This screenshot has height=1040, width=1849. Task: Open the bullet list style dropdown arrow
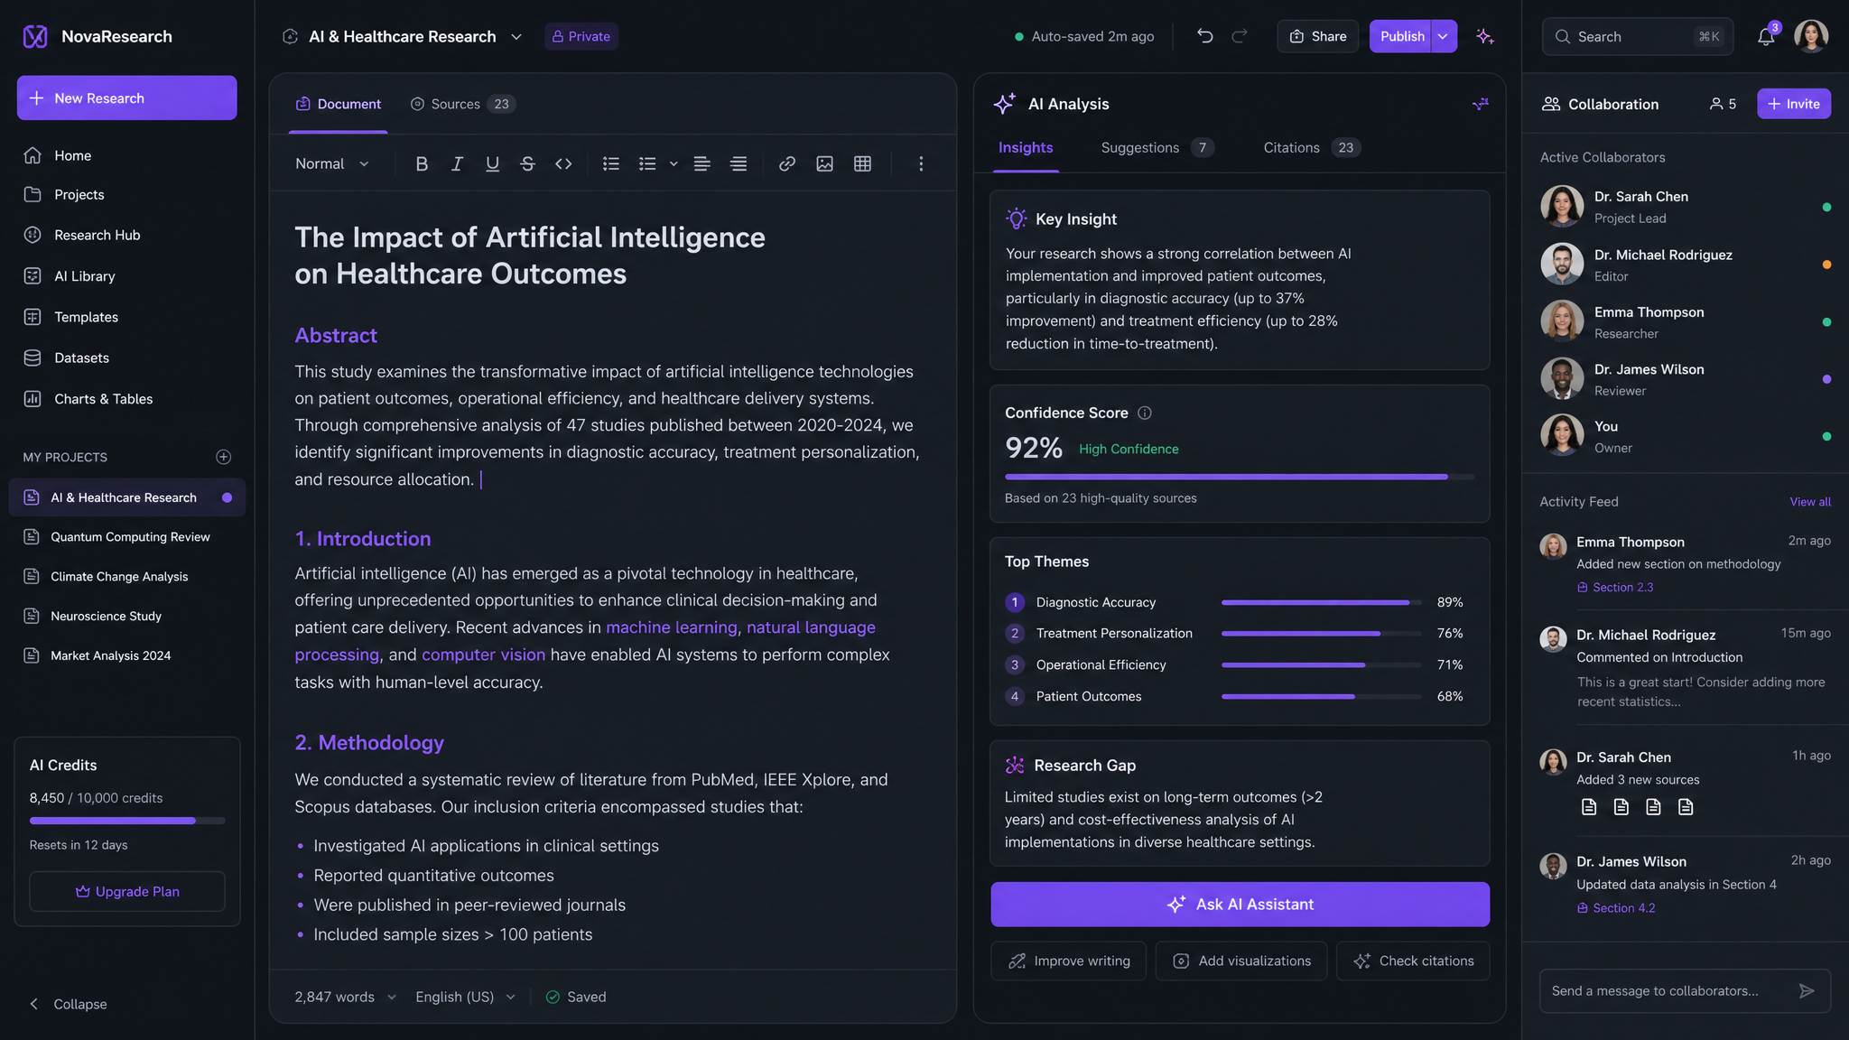tap(674, 163)
